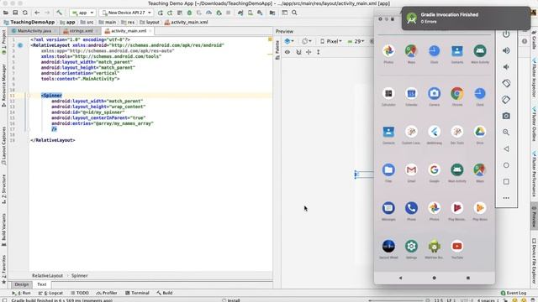Open the Profiler tool window
538x302 pixels.
107,293
